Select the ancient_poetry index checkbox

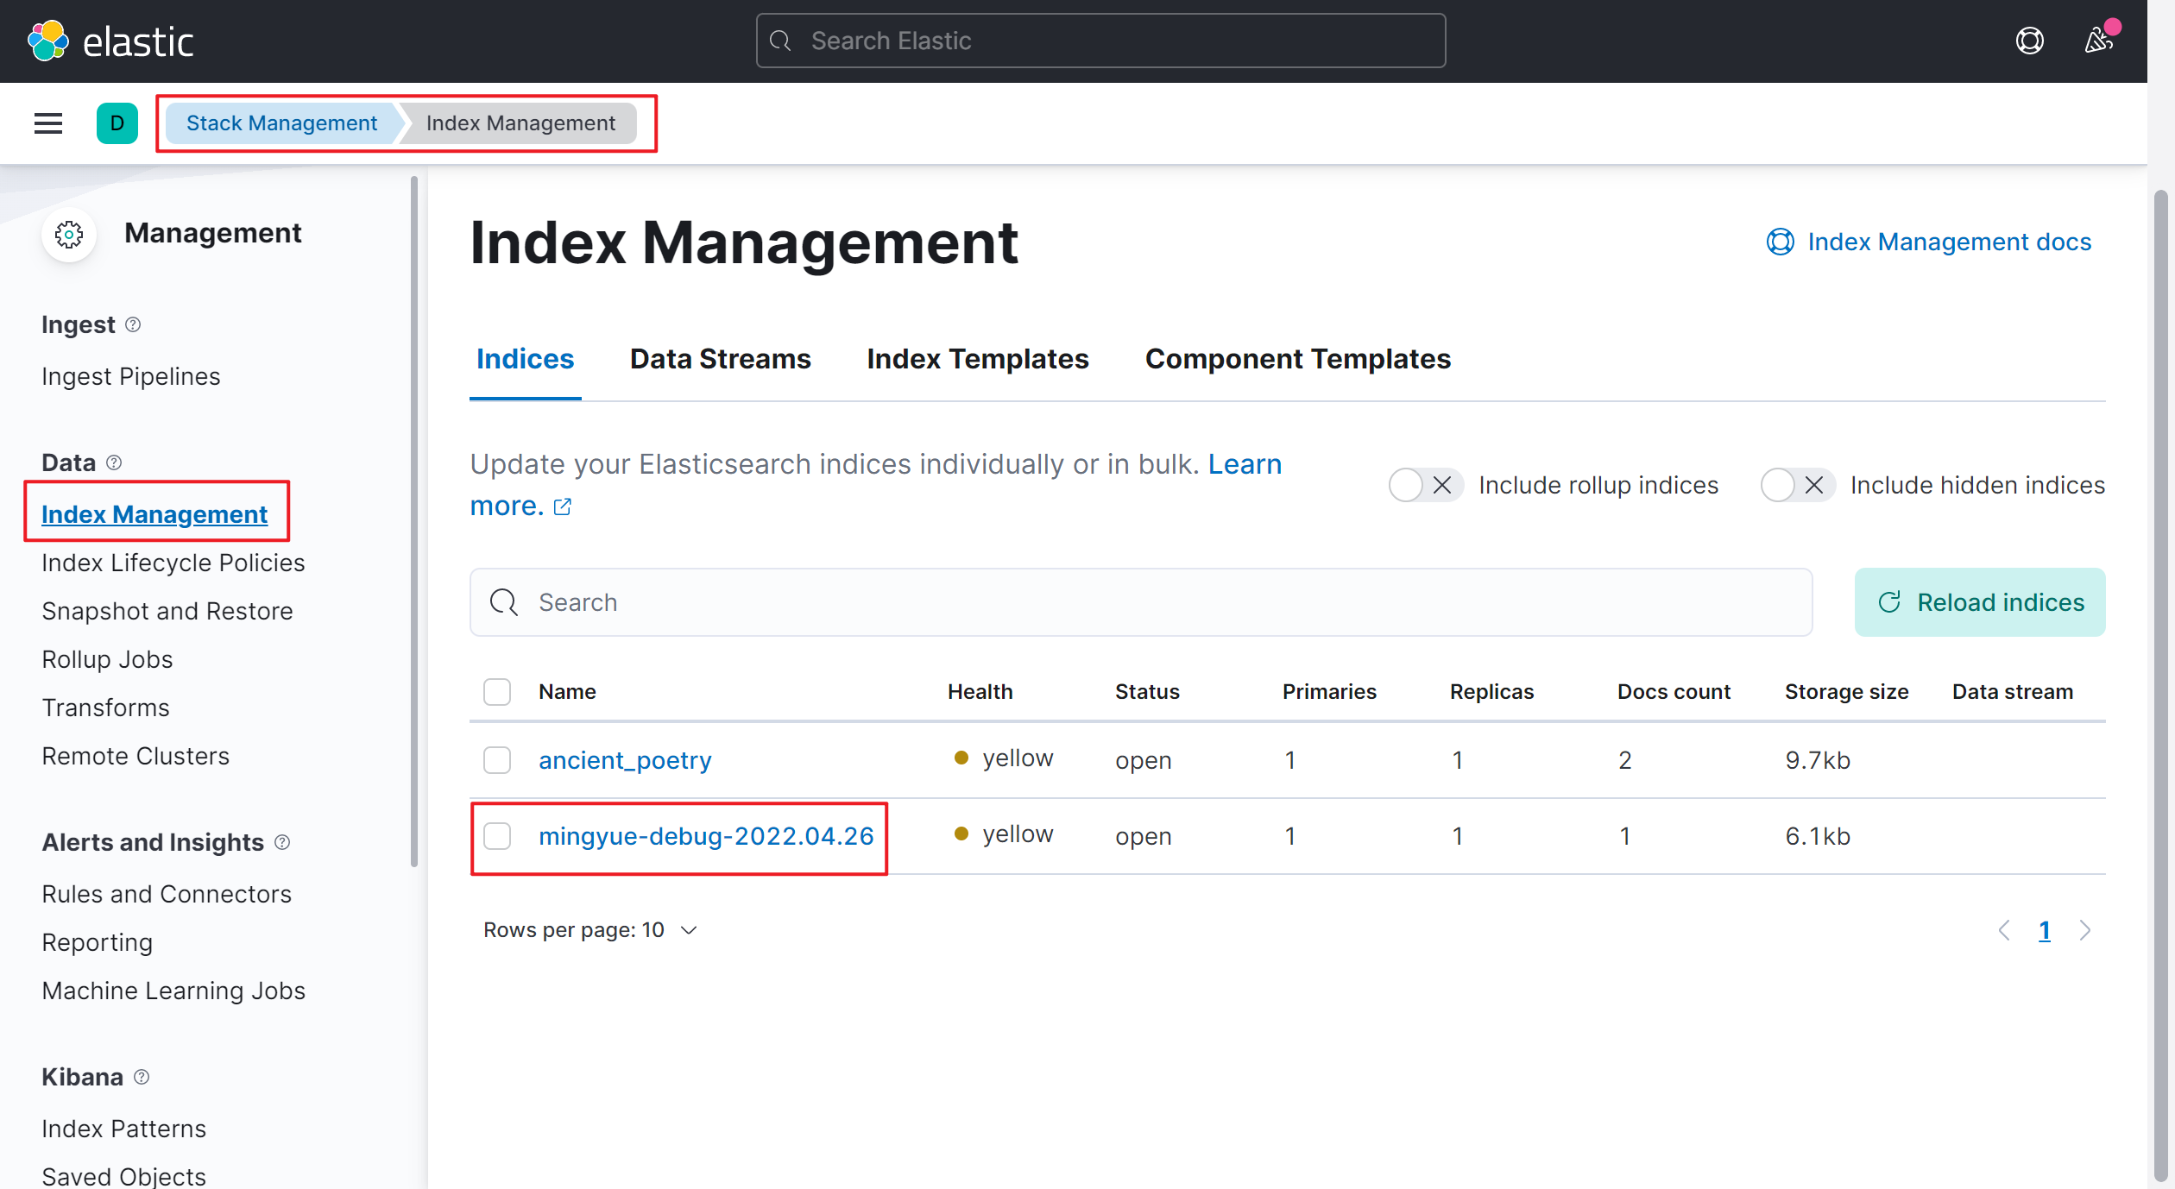tap(496, 758)
